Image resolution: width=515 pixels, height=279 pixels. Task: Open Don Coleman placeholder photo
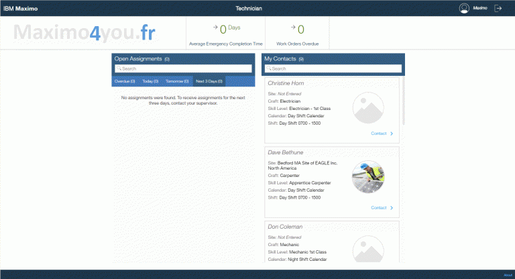(368, 249)
